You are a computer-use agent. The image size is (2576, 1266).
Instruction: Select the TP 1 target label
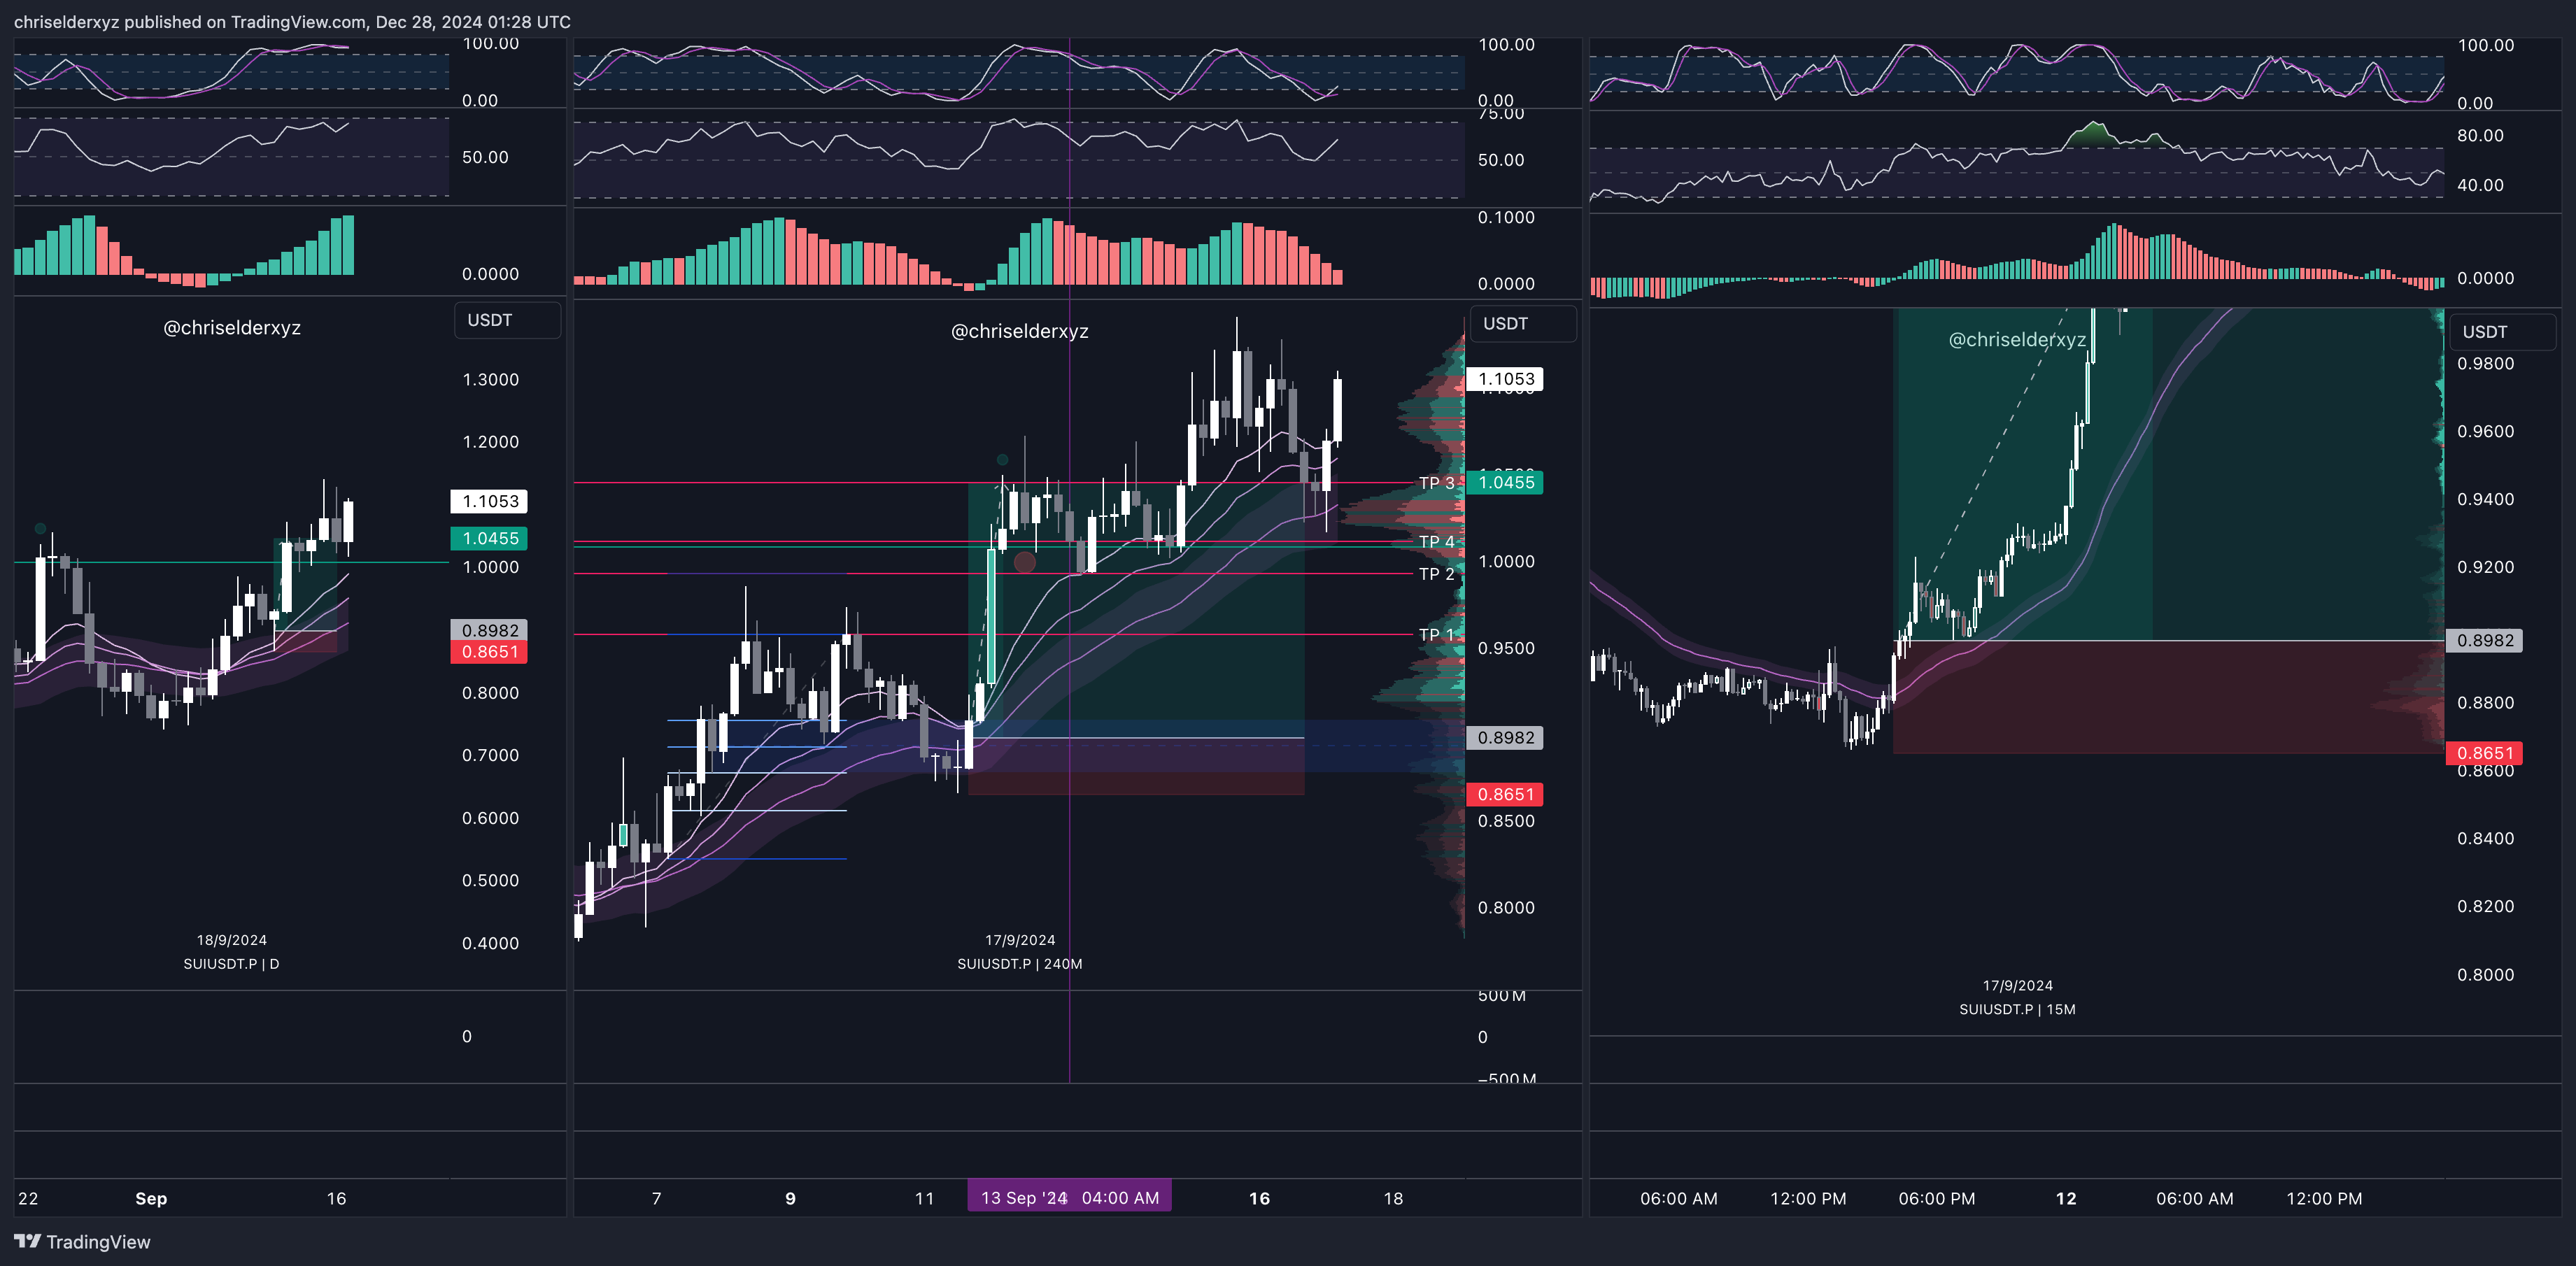click(1436, 635)
